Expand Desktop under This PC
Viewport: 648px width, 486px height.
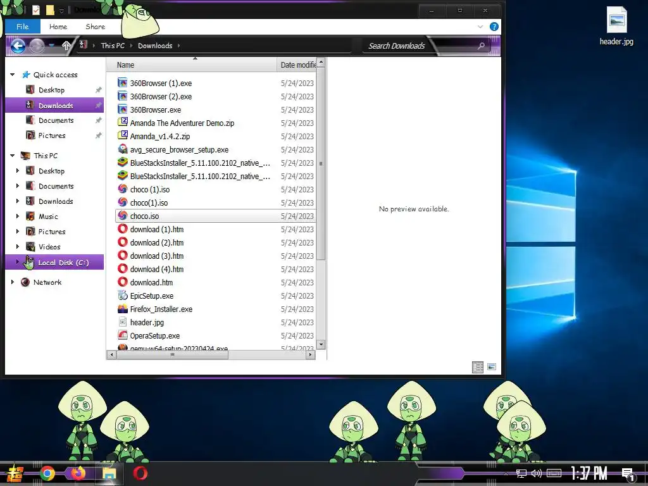pos(18,171)
